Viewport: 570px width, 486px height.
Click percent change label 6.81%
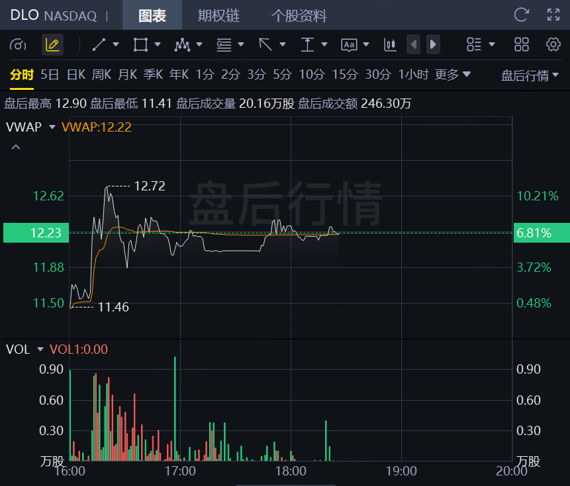[542, 233]
